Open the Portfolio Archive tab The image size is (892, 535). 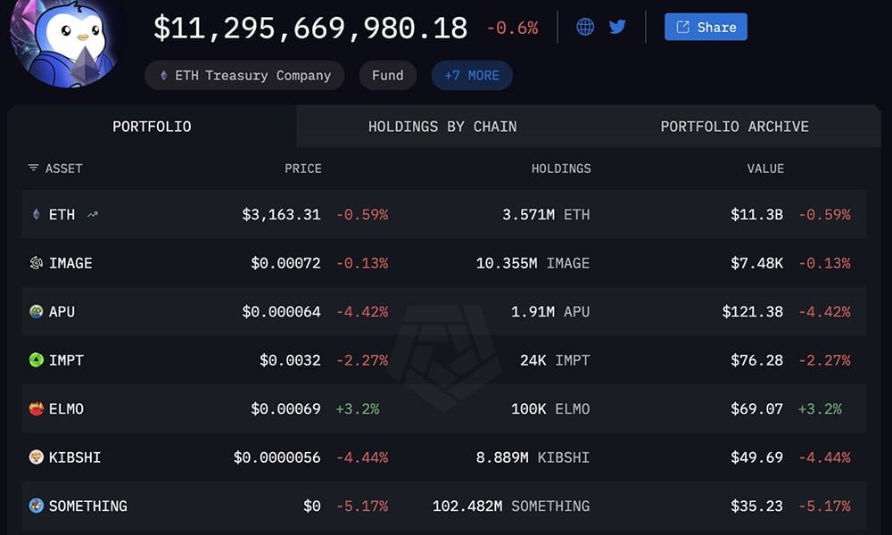click(x=734, y=127)
